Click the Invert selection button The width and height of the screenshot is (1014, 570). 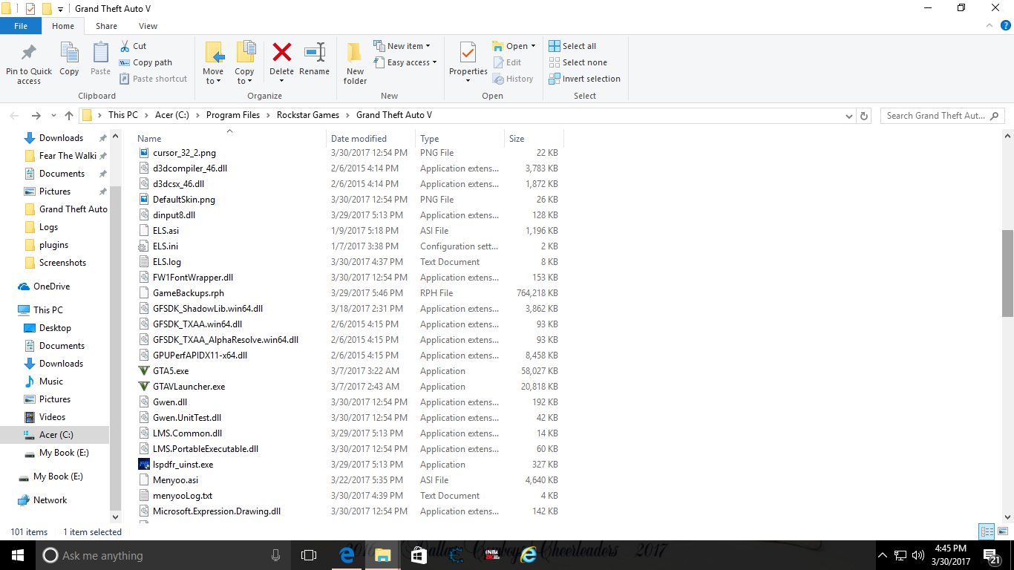tap(584, 79)
